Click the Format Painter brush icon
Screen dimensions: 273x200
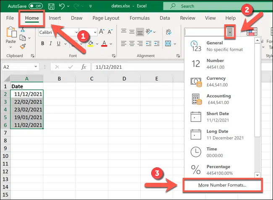(23, 47)
